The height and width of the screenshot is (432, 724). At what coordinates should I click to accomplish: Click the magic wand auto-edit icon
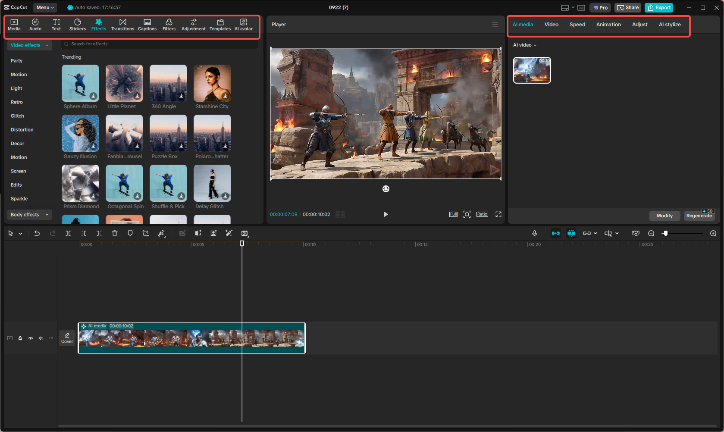coord(229,233)
